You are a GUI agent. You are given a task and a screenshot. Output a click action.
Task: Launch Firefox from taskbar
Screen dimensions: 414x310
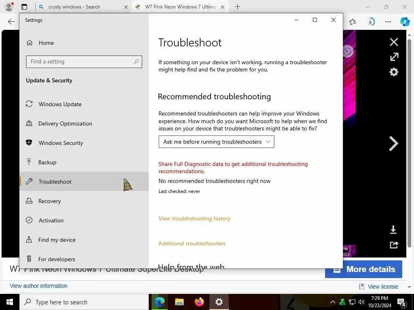click(199, 302)
